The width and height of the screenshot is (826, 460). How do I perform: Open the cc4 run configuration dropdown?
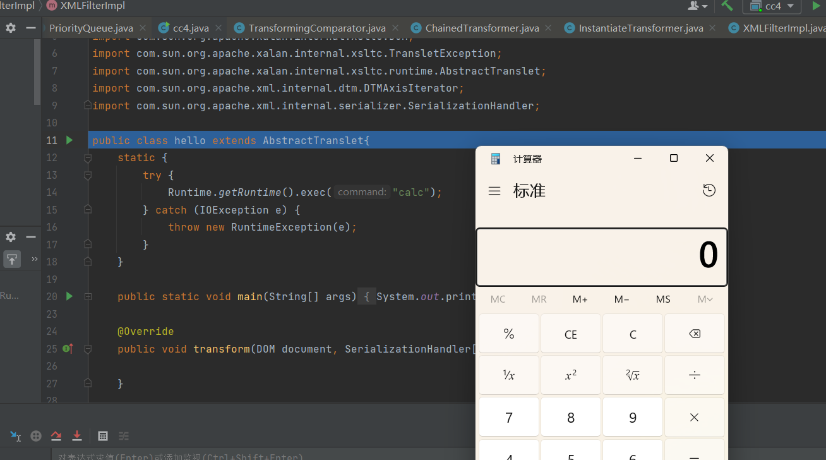(x=772, y=6)
